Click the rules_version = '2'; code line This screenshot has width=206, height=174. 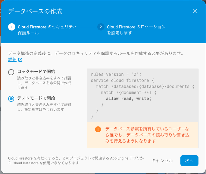tap(116, 74)
